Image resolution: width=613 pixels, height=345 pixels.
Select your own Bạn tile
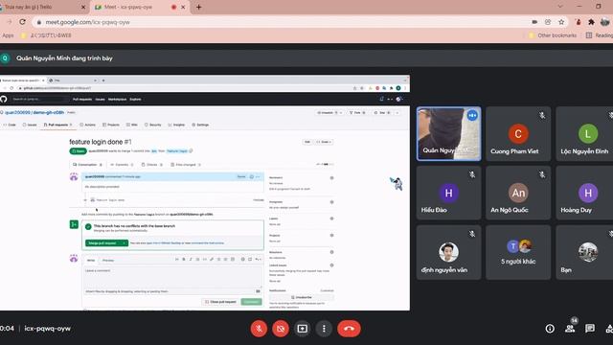(x=584, y=252)
